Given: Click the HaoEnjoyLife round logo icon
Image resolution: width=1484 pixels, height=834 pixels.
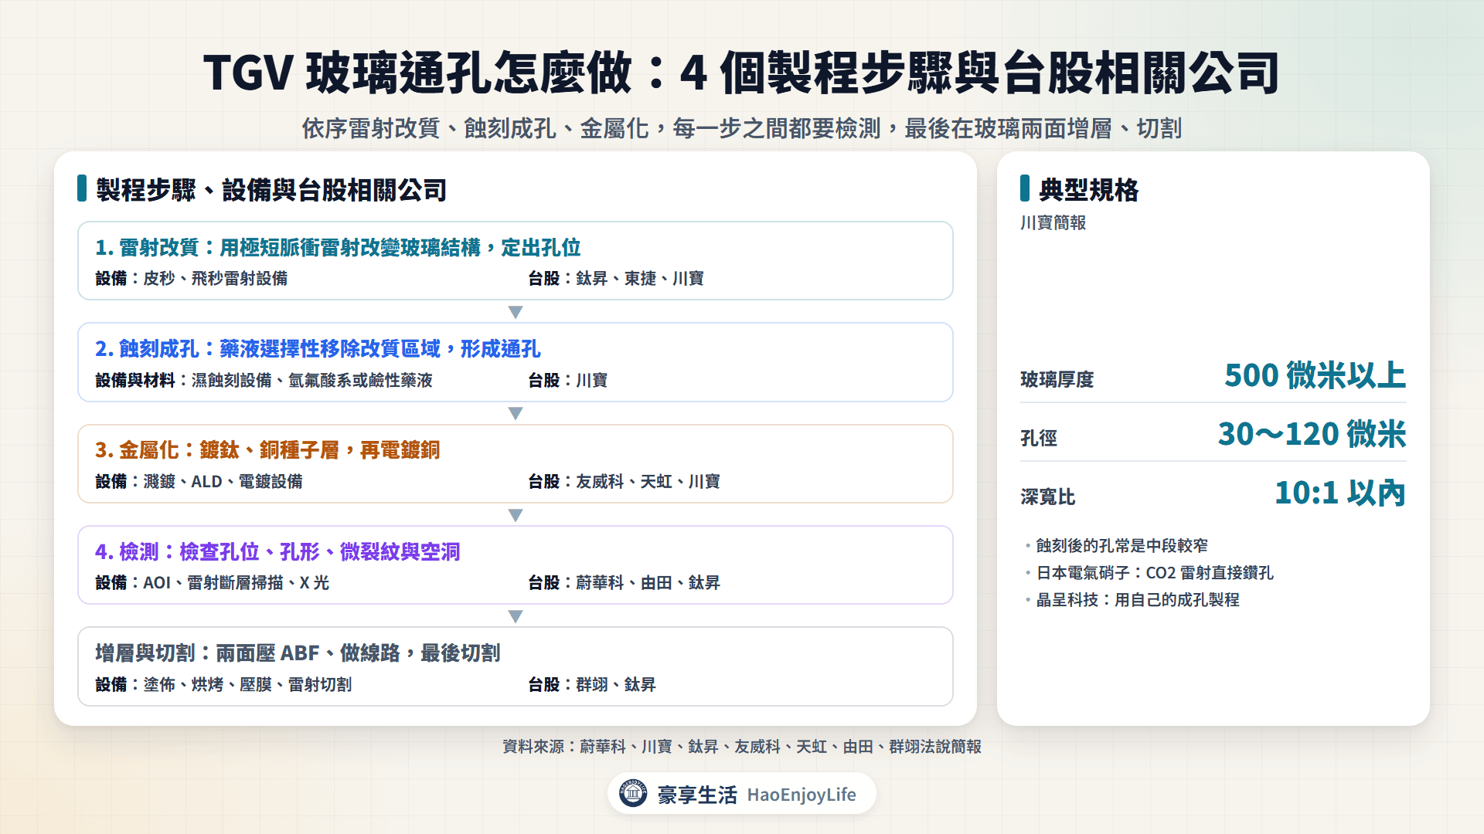Looking at the screenshot, I should 633,793.
